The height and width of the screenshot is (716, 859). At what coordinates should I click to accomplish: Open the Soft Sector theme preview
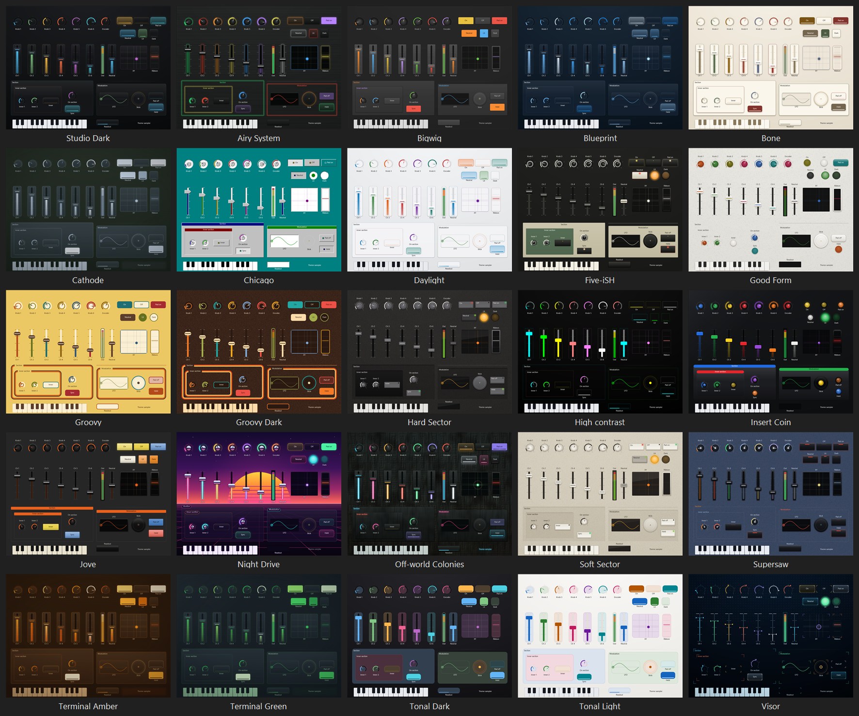pyautogui.click(x=600, y=494)
